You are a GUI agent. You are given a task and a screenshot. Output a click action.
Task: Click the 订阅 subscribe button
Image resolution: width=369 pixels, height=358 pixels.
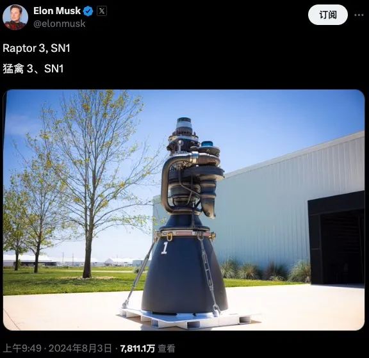[328, 15]
